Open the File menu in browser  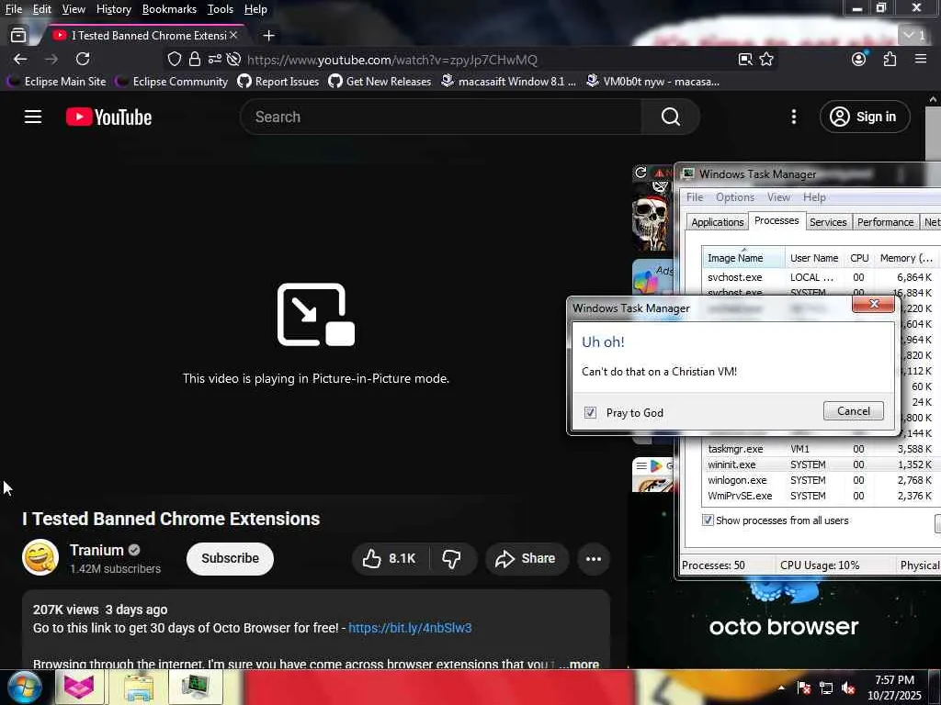(x=14, y=9)
